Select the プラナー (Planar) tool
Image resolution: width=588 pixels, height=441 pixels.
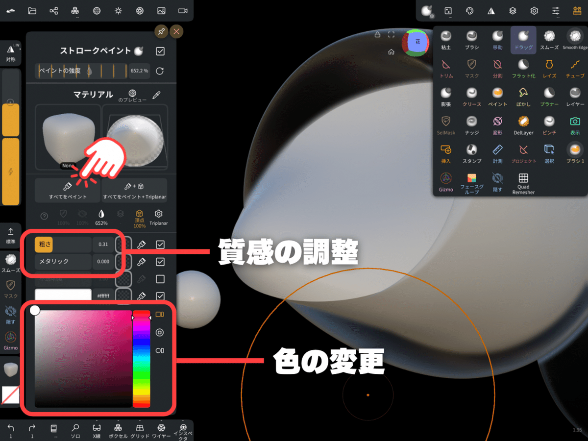coord(549,97)
